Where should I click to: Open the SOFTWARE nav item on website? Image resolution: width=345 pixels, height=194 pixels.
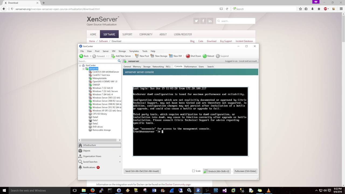click(109, 34)
